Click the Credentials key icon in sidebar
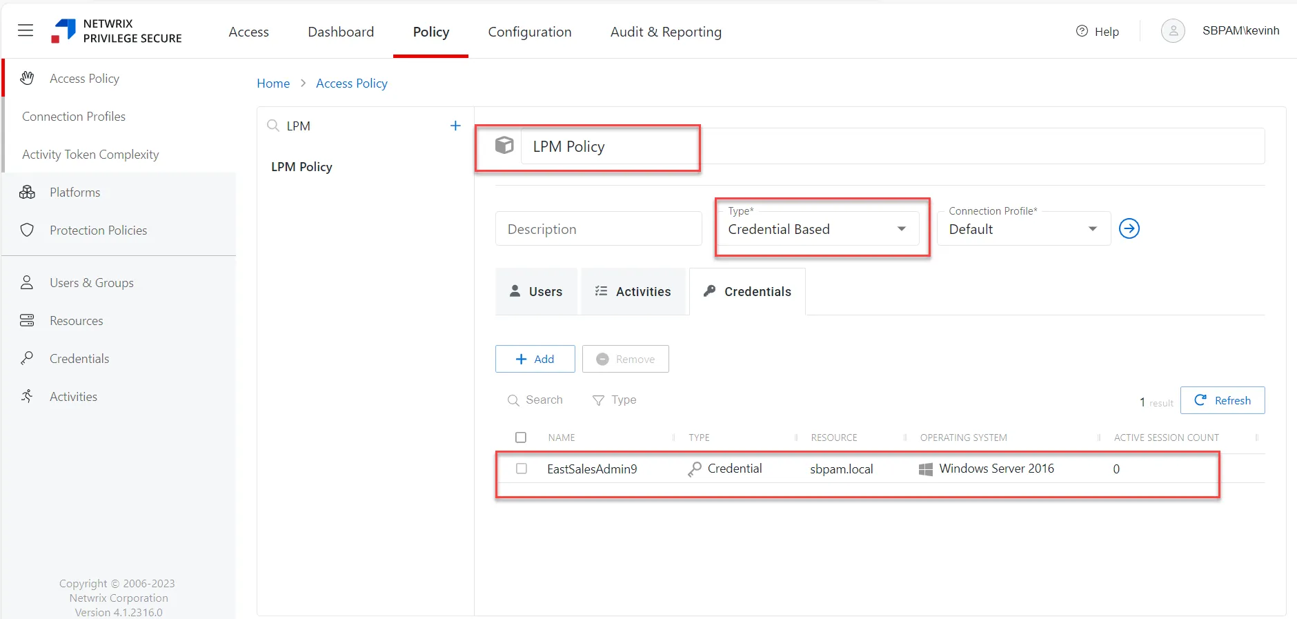Image resolution: width=1297 pixels, height=619 pixels. click(x=27, y=358)
